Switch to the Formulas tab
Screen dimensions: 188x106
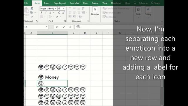tap(74, 3)
